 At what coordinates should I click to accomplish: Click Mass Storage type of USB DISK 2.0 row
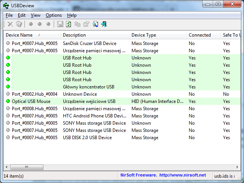(x=145, y=138)
